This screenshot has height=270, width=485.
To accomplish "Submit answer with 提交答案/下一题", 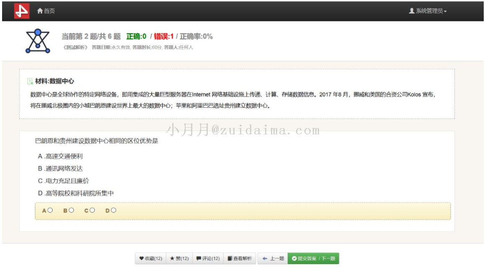I will 313,259.
